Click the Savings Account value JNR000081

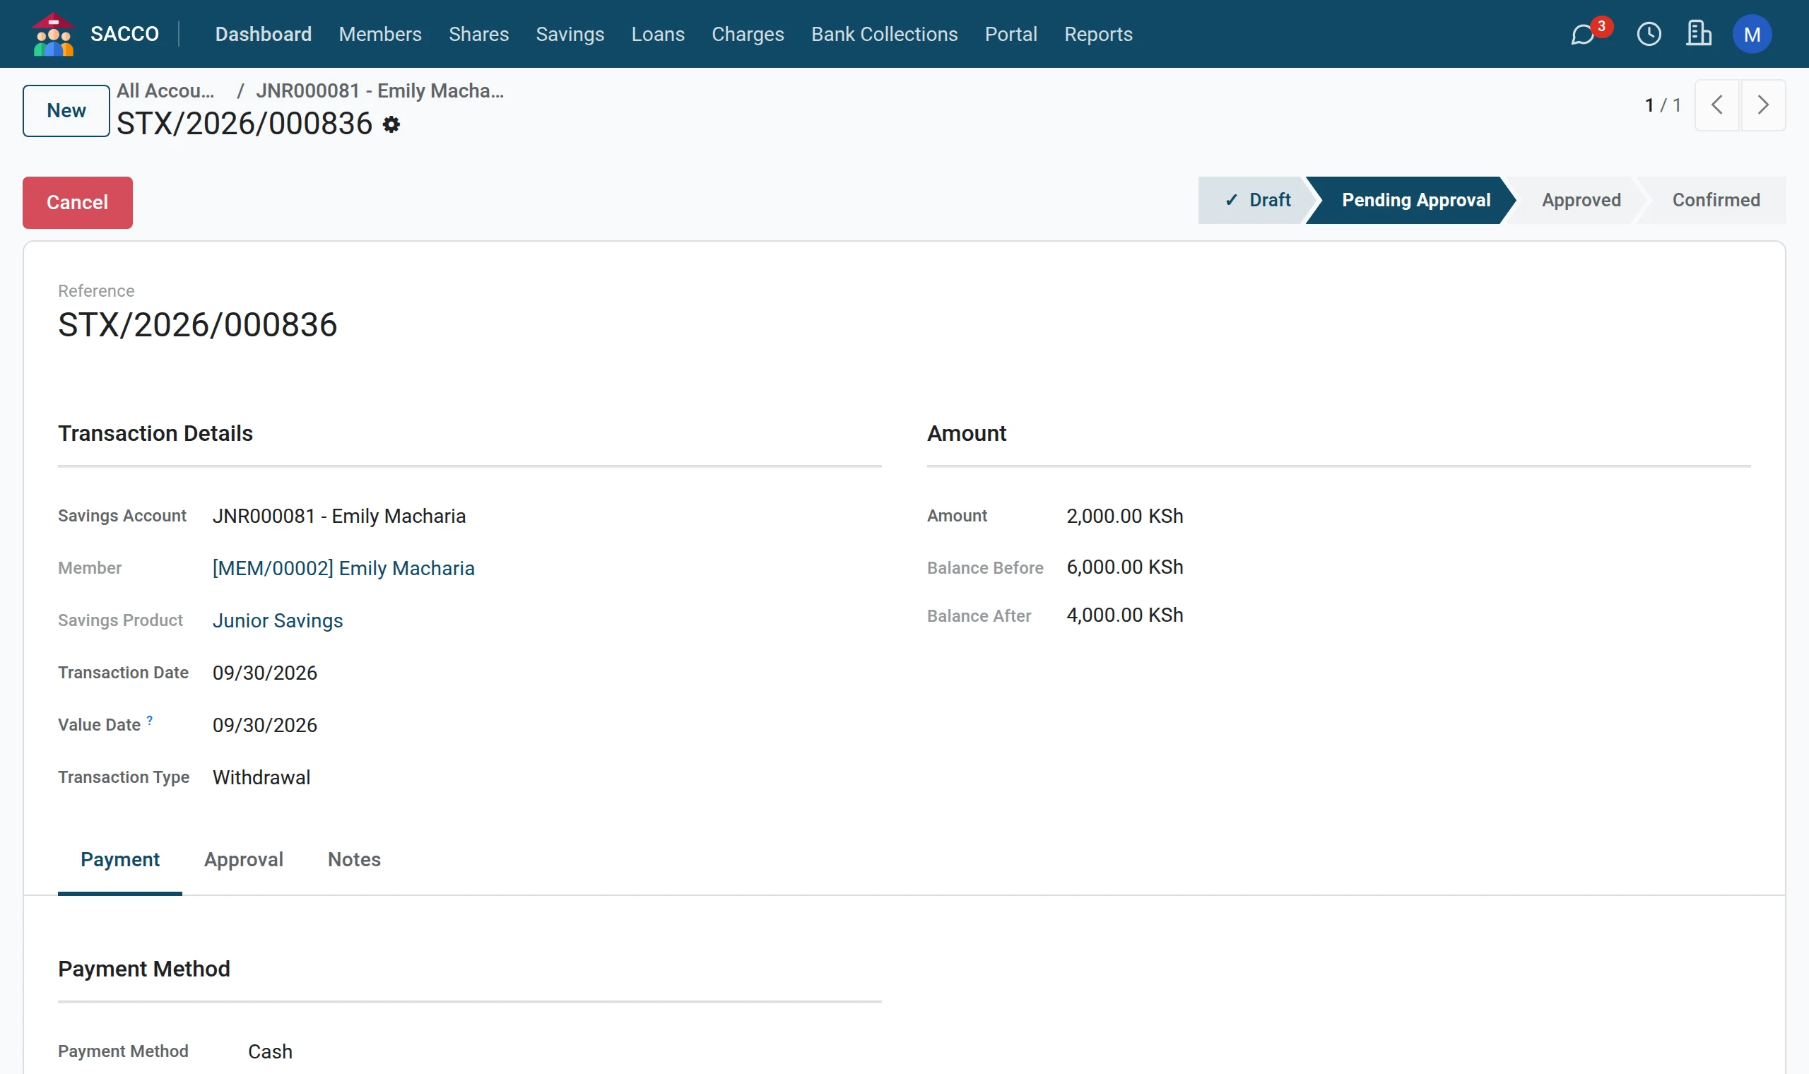point(339,517)
